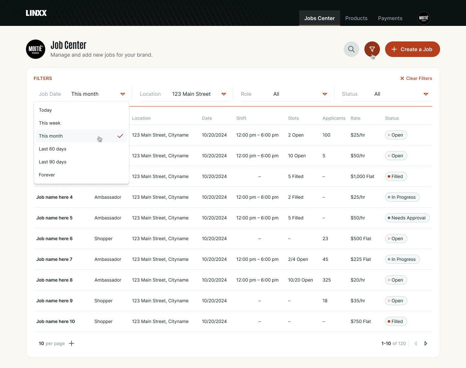Go to next page arrow
The image size is (466, 368).
(426, 343)
